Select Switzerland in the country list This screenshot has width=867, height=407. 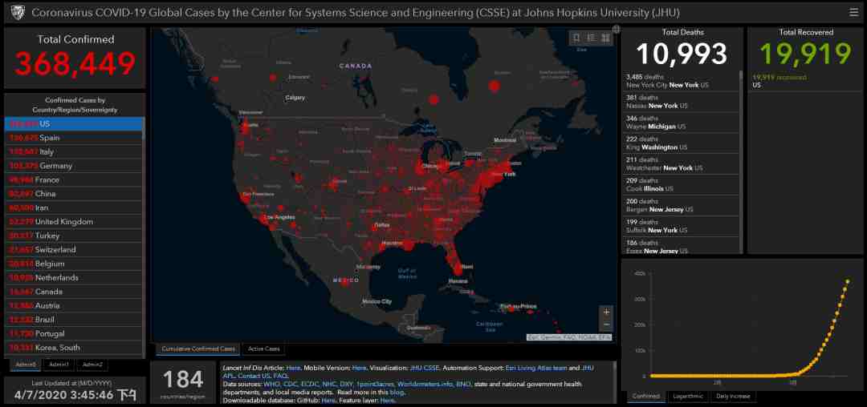click(x=73, y=250)
